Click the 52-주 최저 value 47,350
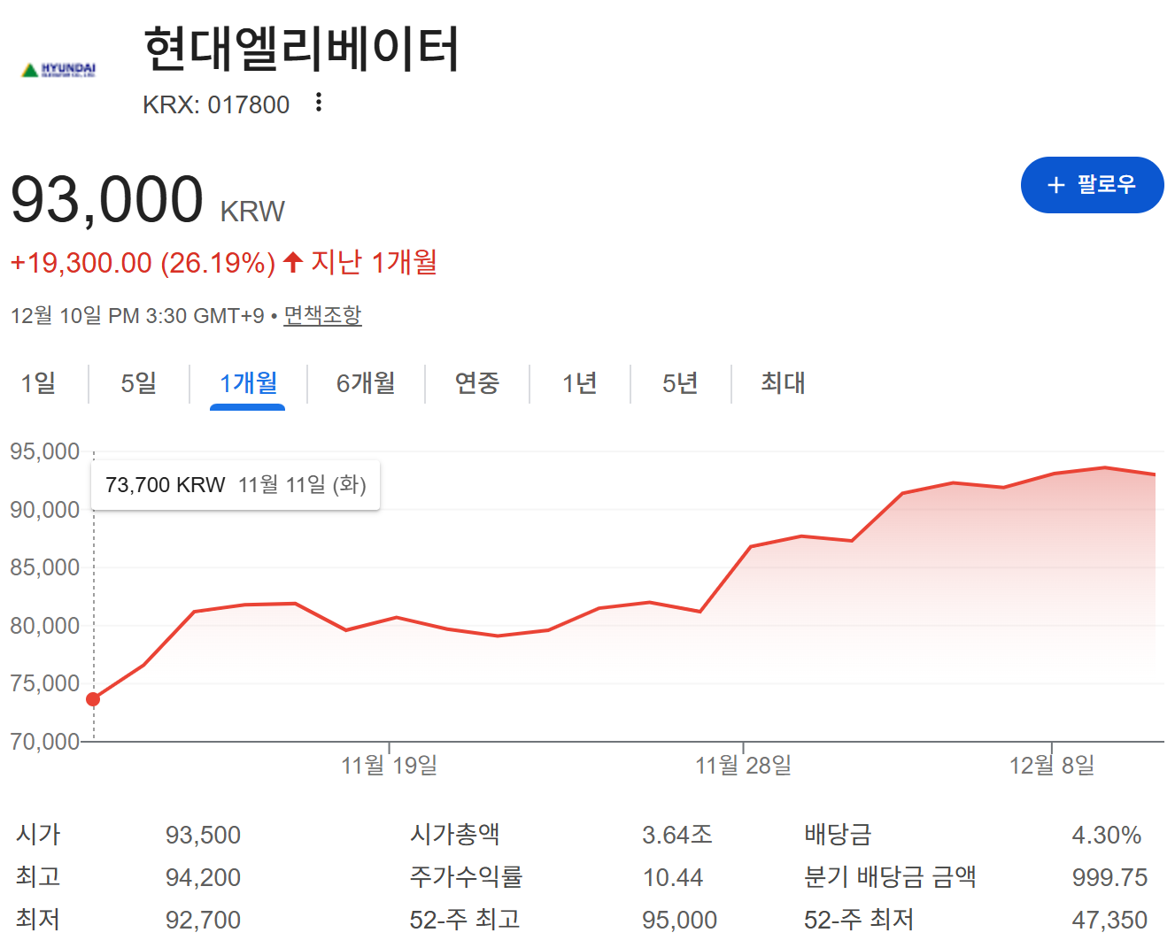The image size is (1175, 948). tap(1109, 920)
